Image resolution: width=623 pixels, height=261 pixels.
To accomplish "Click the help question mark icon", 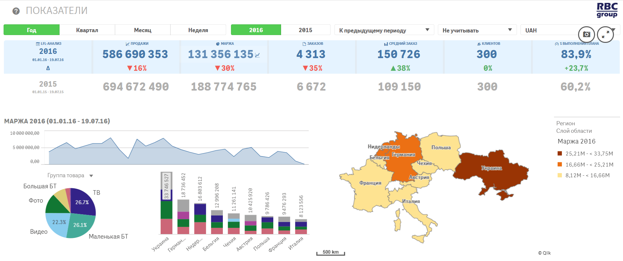I will [16, 11].
